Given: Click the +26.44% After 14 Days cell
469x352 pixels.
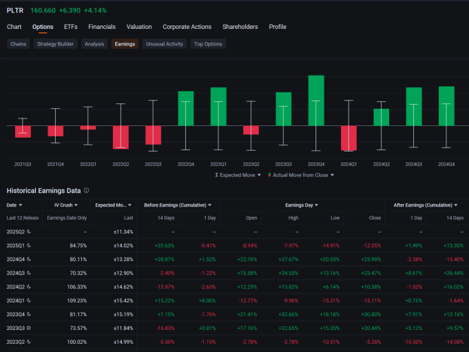Looking at the screenshot, I should [x=453, y=273].
